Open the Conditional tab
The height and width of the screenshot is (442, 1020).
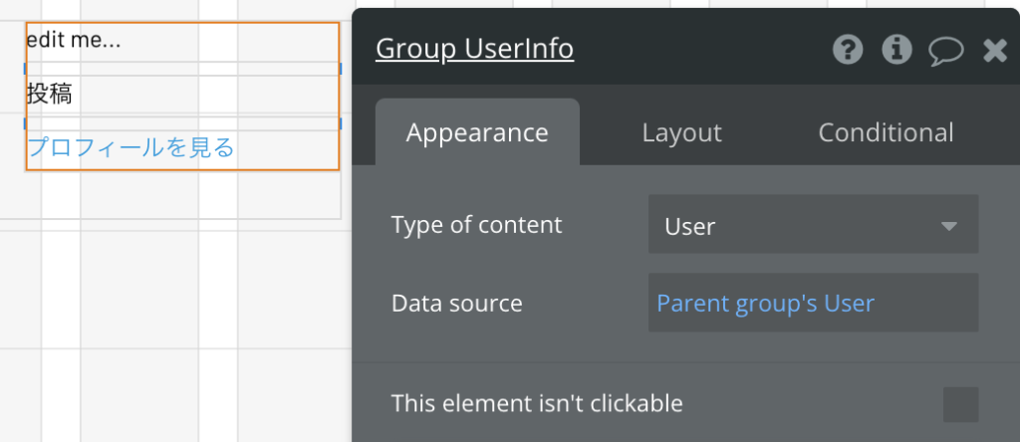pos(886,132)
